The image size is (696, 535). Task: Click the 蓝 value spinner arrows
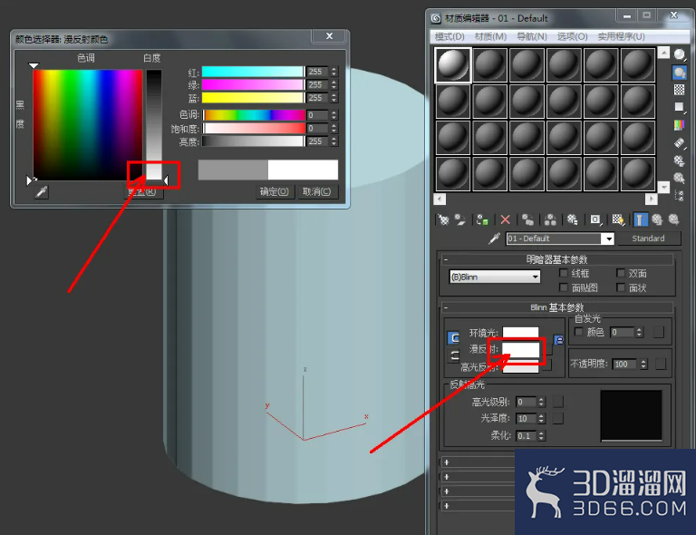333,98
